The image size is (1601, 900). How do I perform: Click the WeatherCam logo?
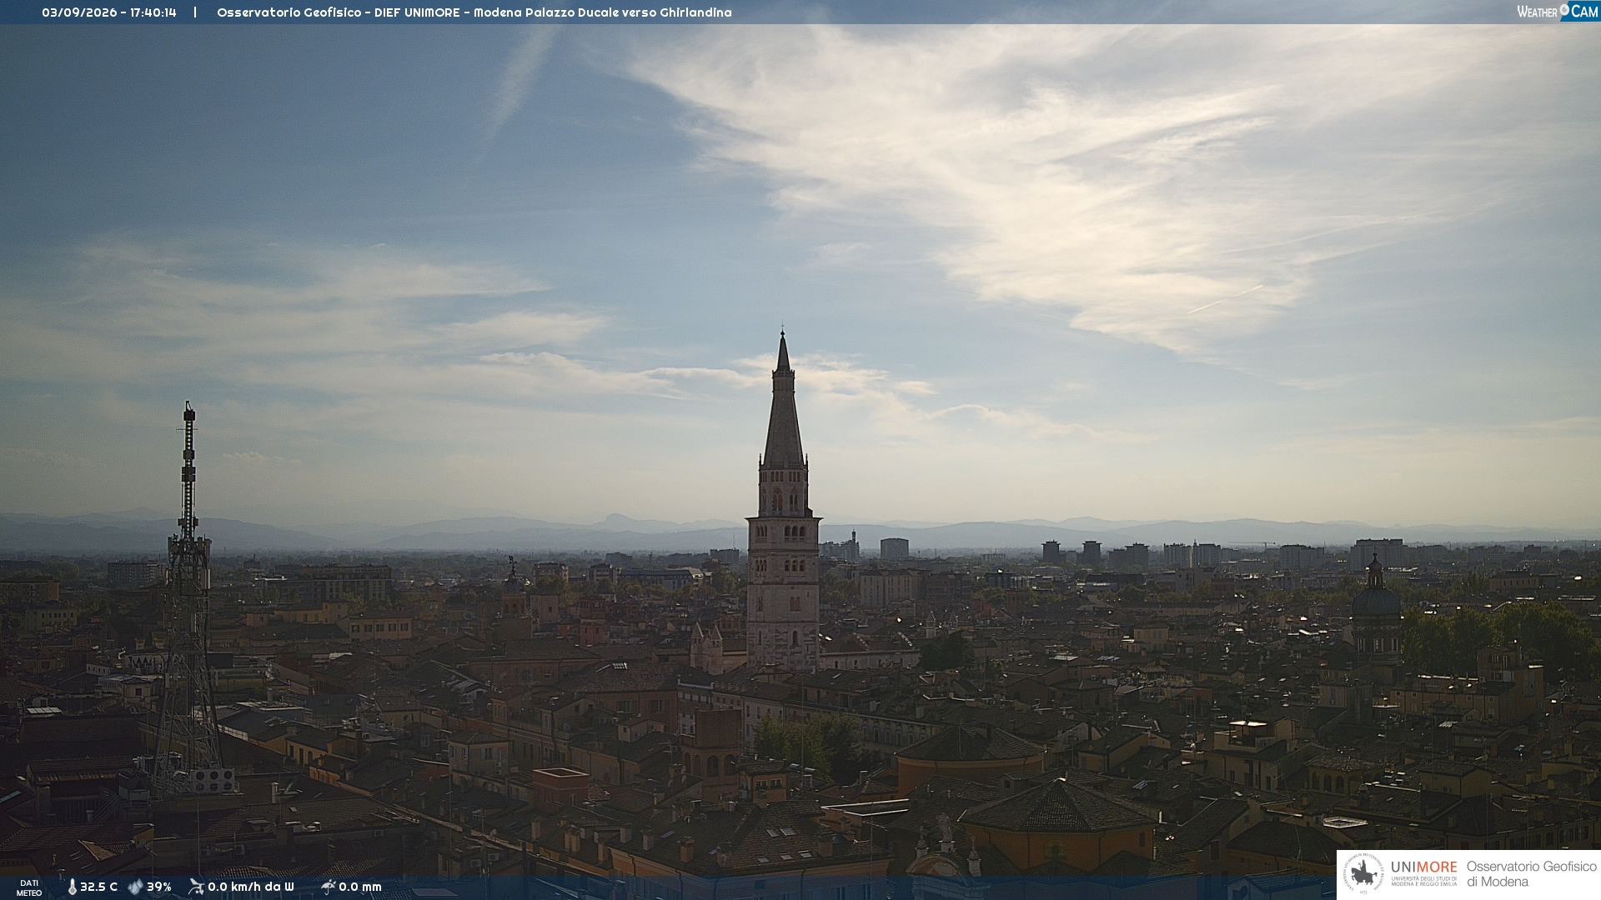pyautogui.click(x=1557, y=12)
